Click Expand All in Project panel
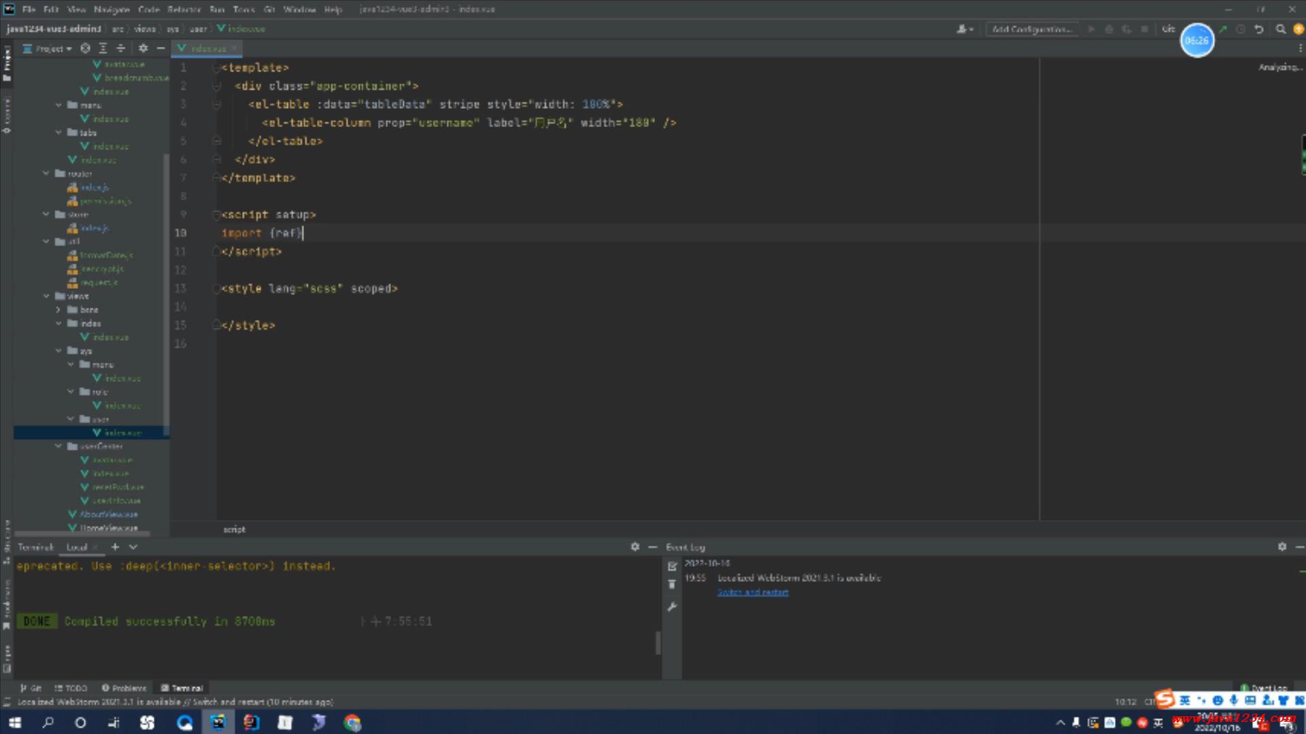This screenshot has height=734, width=1306. coord(103,48)
